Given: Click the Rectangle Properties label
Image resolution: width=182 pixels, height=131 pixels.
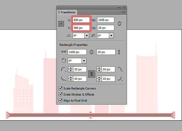Looking at the screenshot, I should 74,45.
